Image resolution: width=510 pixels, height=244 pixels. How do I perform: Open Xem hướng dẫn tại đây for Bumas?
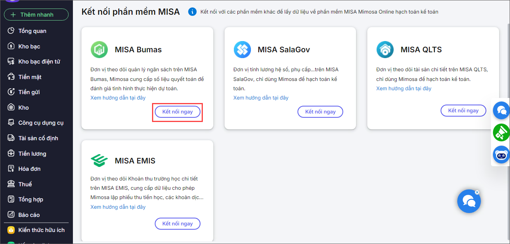[118, 98]
